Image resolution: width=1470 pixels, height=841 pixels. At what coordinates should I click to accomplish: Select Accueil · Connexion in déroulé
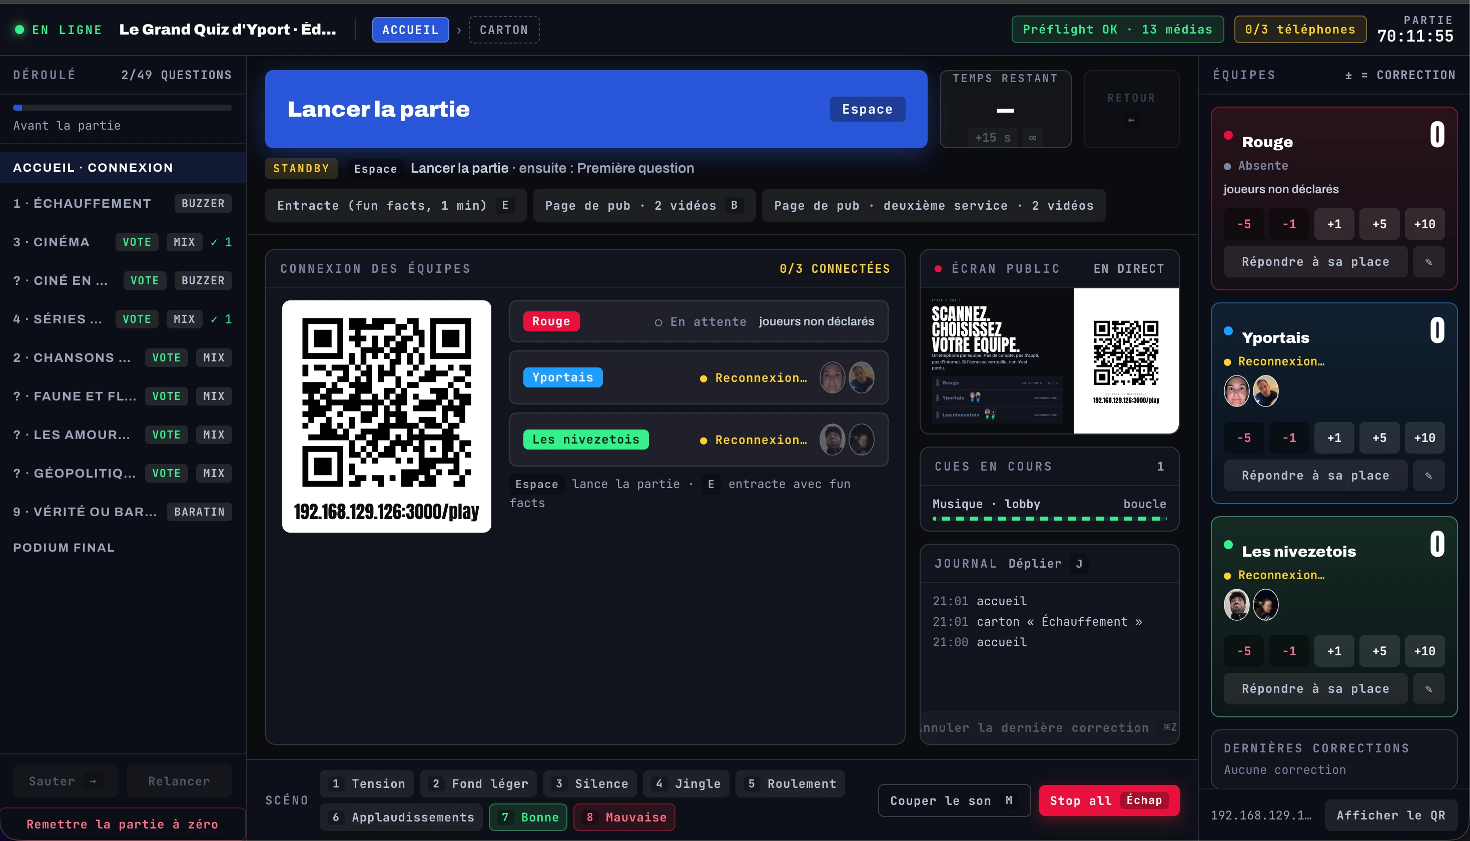tap(123, 168)
